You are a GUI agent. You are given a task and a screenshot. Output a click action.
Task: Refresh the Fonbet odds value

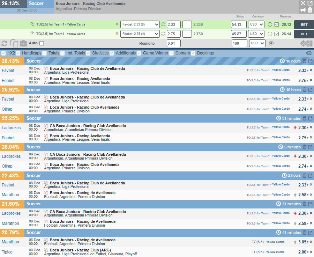click(x=163, y=34)
